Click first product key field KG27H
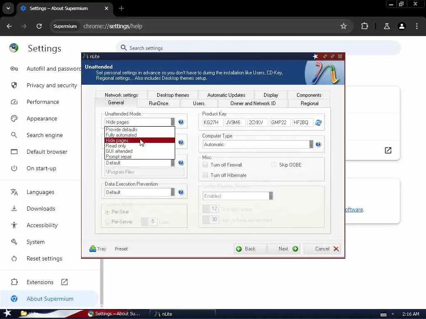Image resolution: width=426 pixels, height=319 pixels. [x=213, y=123]
